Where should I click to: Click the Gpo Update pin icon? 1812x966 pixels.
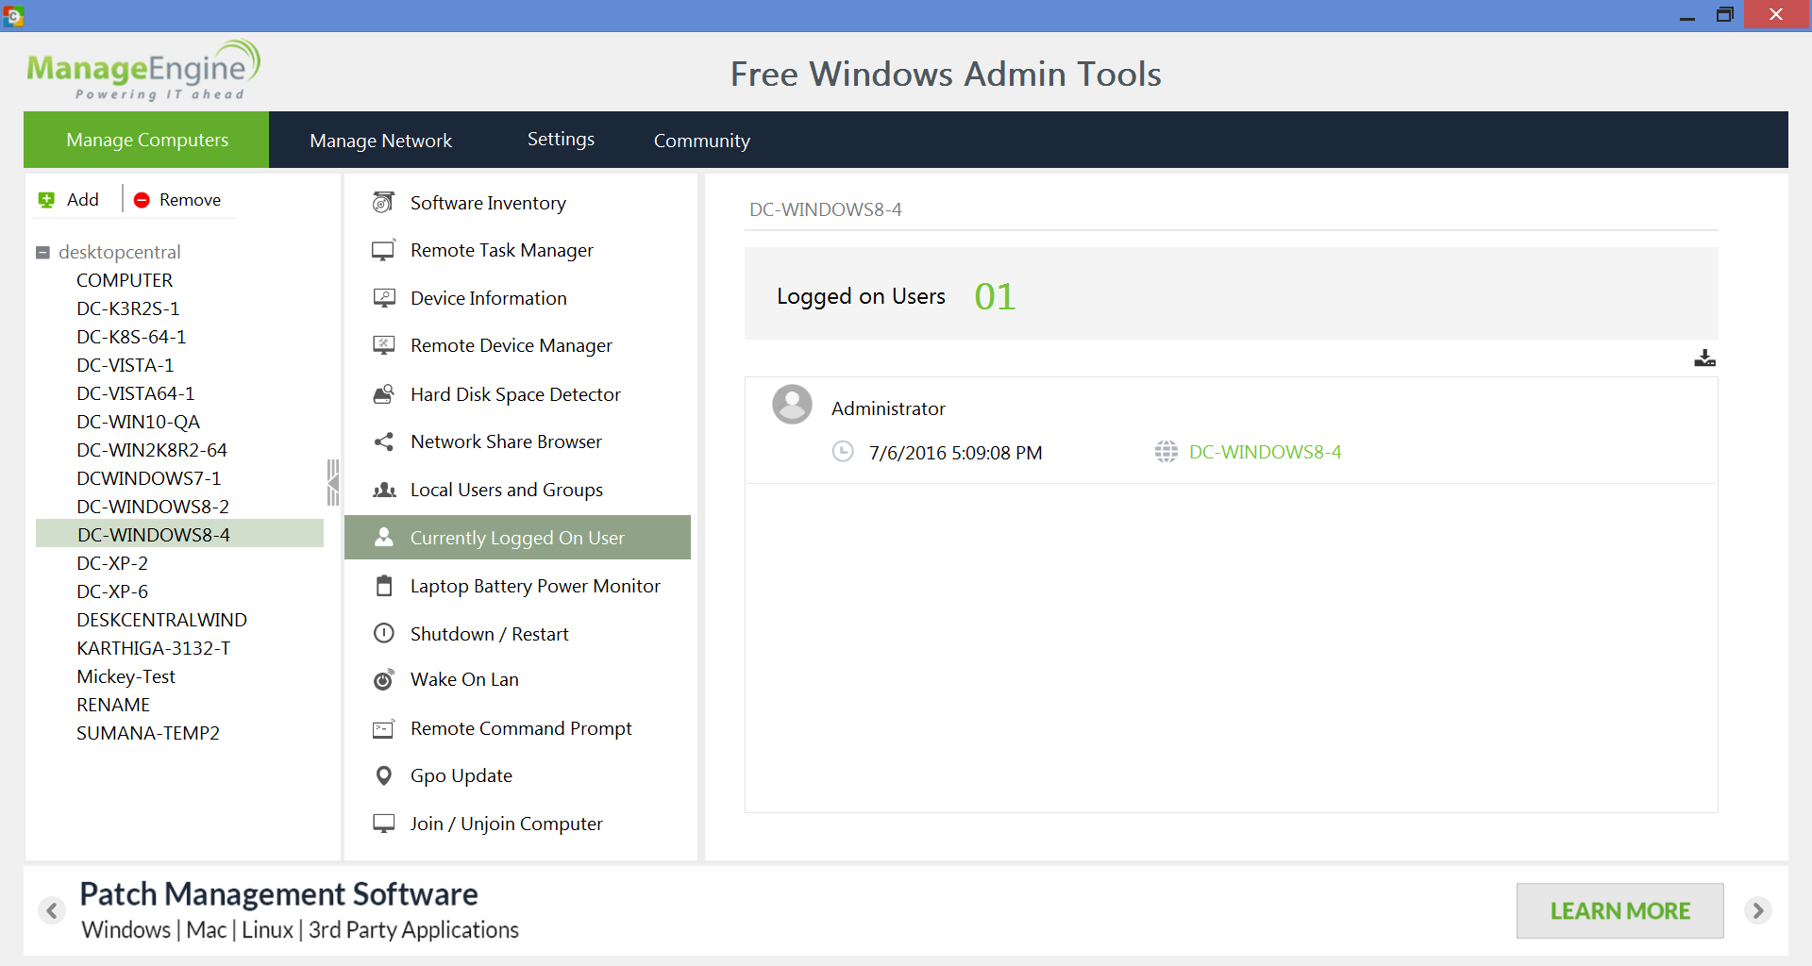[384, 775]
